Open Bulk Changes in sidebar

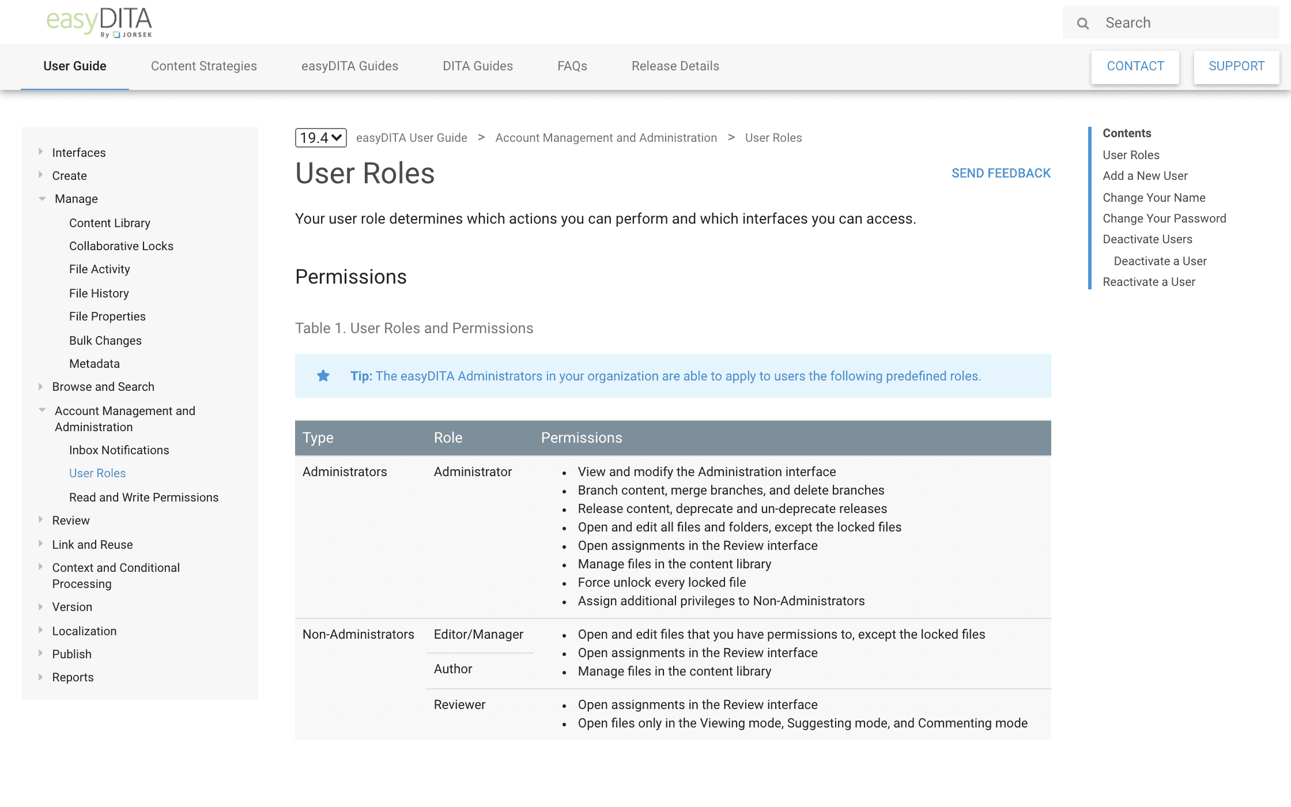point(105,341)
